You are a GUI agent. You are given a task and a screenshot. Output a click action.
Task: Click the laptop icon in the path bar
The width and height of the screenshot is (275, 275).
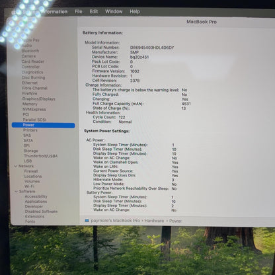(x=87, y=221)
